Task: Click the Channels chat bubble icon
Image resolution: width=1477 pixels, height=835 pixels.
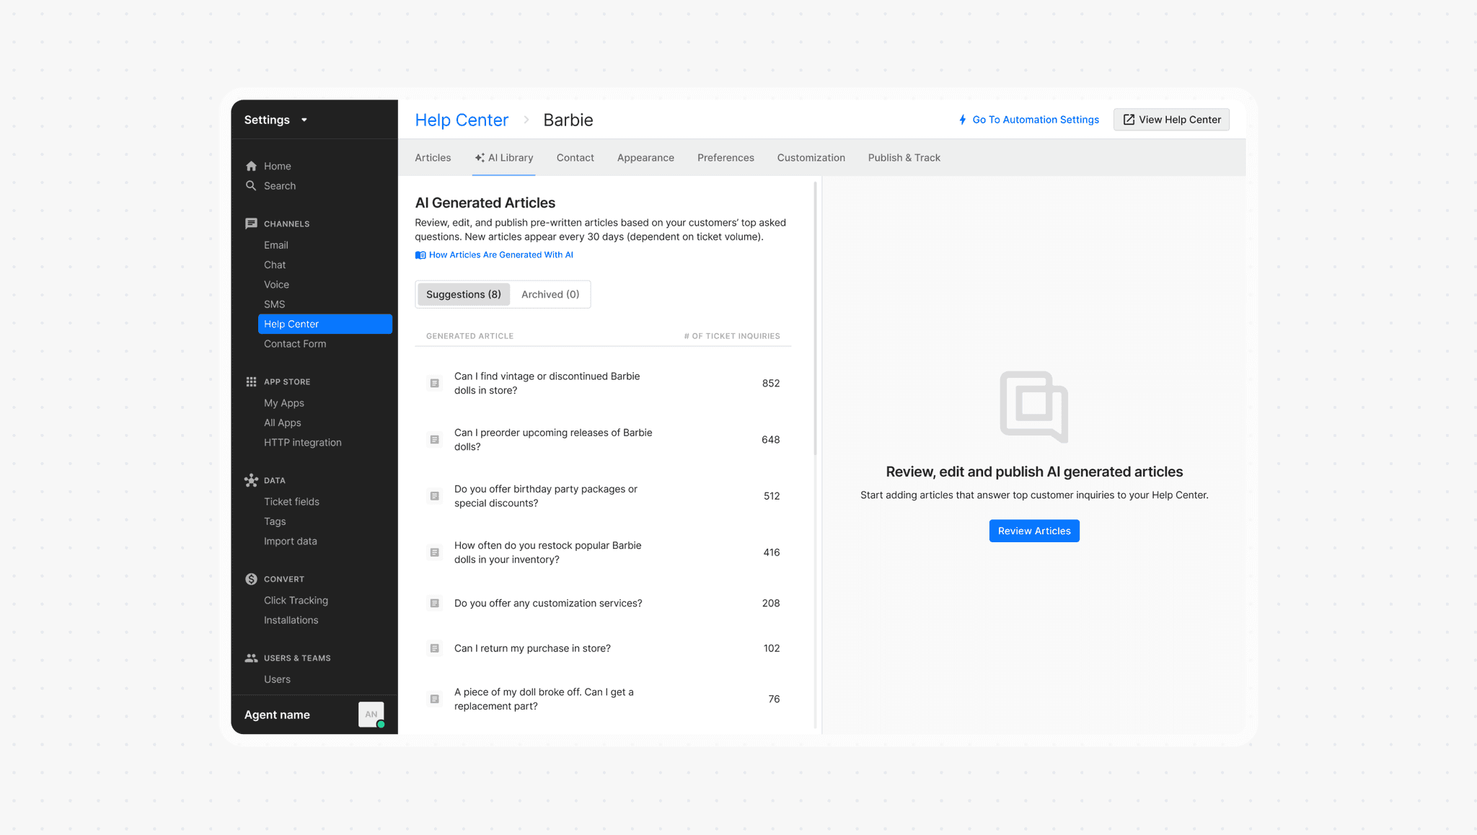Action: point(251,224)
